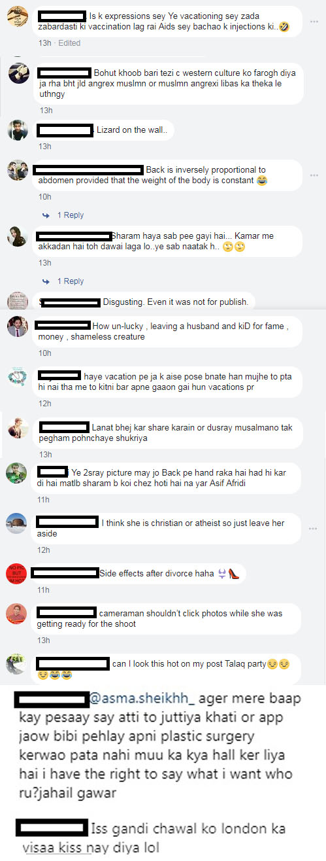Click 12h timestamp under christian or atheist comment
The image size is (326, 861).
[44, 551]
